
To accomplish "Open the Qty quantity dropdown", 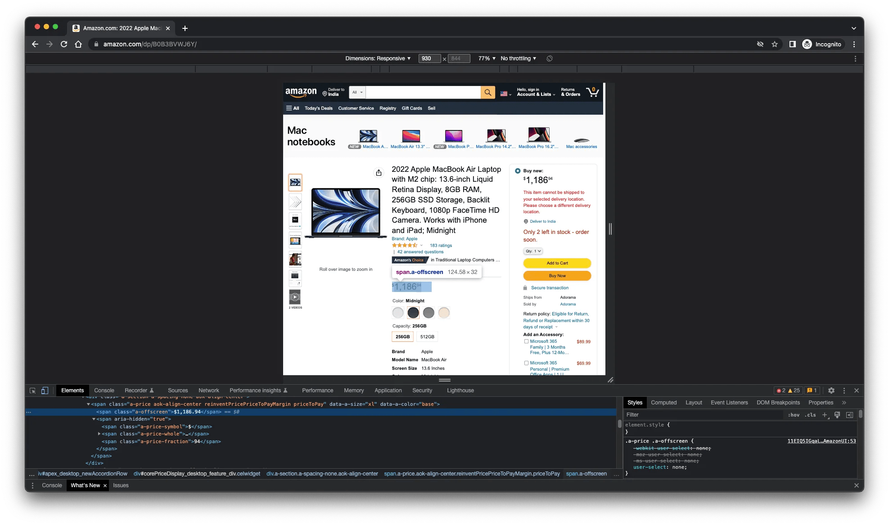I will [533, 251].
